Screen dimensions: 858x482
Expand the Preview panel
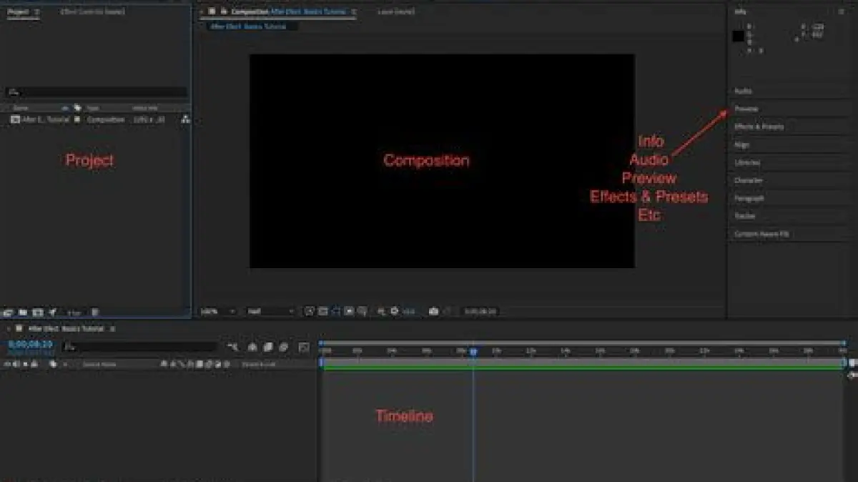746,109
